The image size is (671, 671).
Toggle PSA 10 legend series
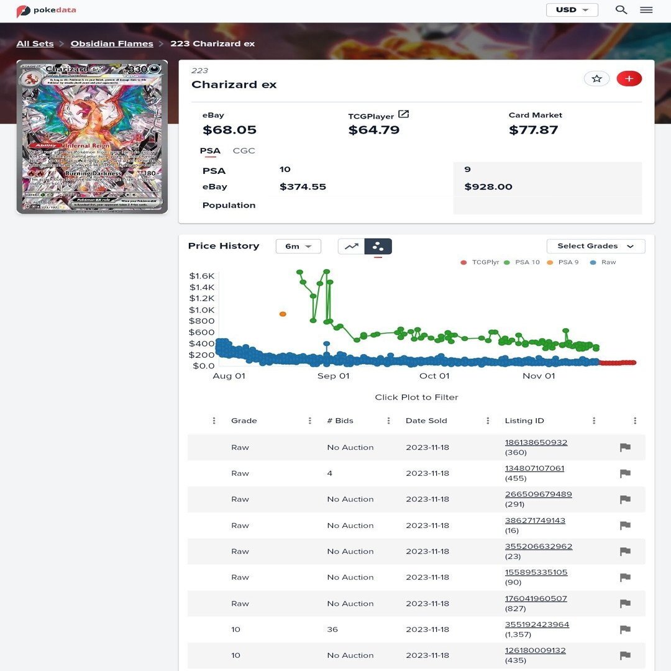pyautogui.click(x=522, y=262)
